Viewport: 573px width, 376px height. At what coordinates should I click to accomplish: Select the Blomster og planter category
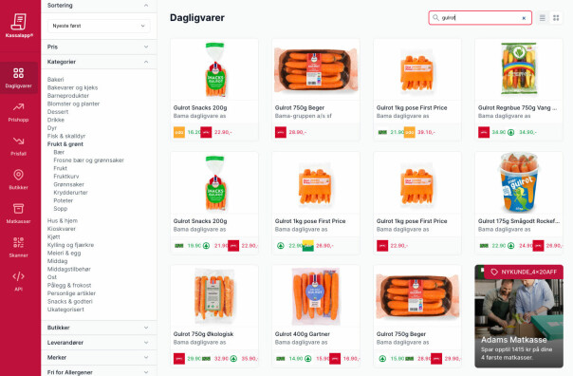tap(73, 103)
